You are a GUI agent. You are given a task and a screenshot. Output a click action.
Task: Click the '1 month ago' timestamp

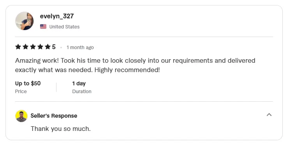tap(80, 48)
